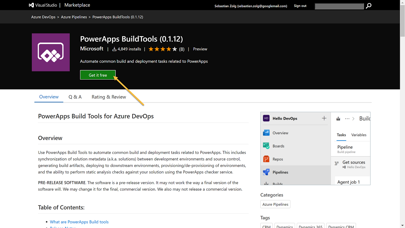Click the Boards icon in the DevOps preview
Viewport: 405px width, 228px height.
point(266,146)
